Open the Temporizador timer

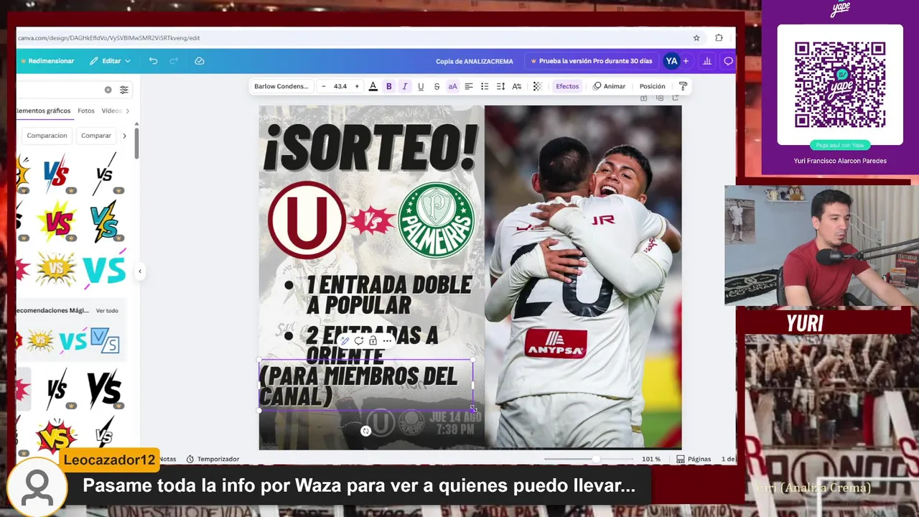click(x=213, y=459)
